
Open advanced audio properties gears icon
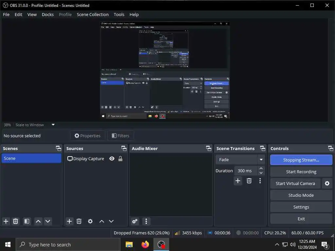click(x=135, y=221)
